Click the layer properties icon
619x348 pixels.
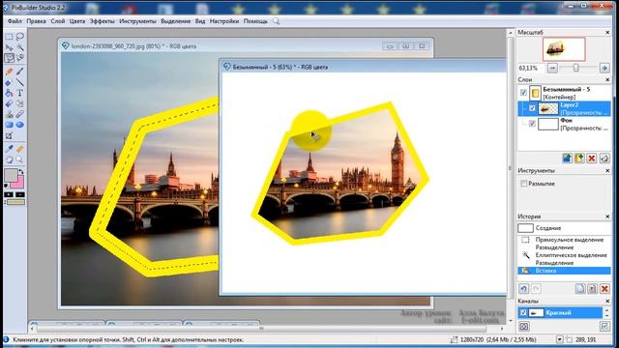pyautogui.click(x=604, y=159)
